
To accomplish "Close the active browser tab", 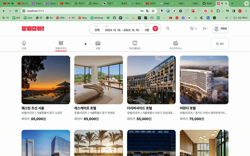I will 226,3.
